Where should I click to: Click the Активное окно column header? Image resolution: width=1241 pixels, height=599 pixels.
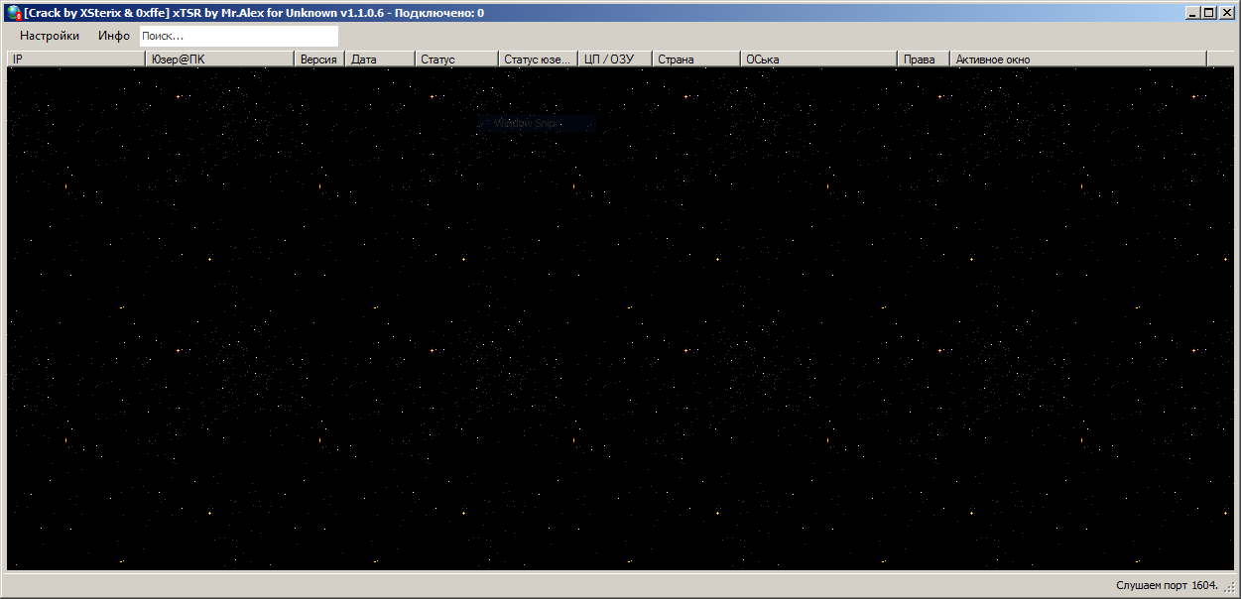(1077, 60)
